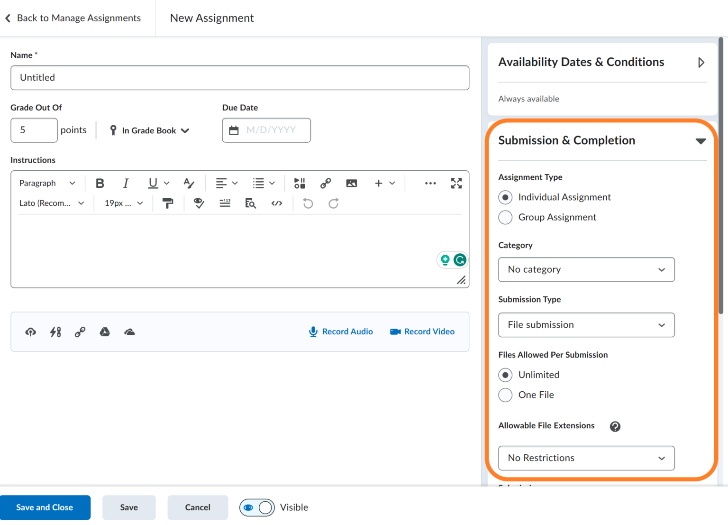The width and height of the screenshot is (728, 525).
Task: Toggle the editor fullscreen view
Action: (456, 183)
